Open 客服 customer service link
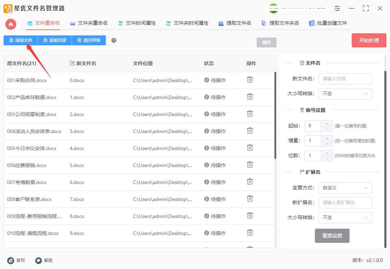The image size is (390, 269). tap(44, 260)
